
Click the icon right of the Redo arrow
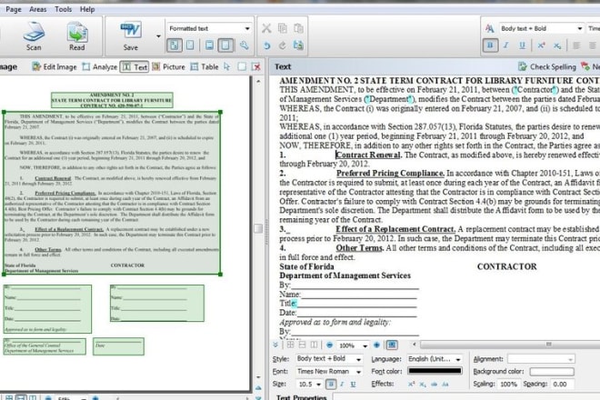pos(298,45)
